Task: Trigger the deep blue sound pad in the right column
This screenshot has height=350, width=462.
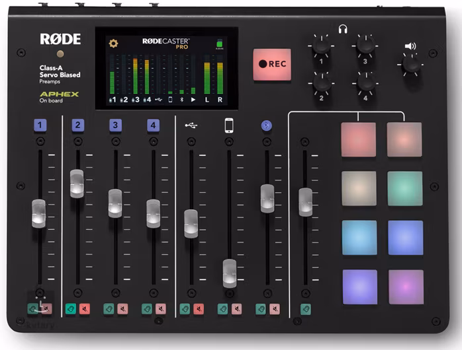Action: coord(406,238)
